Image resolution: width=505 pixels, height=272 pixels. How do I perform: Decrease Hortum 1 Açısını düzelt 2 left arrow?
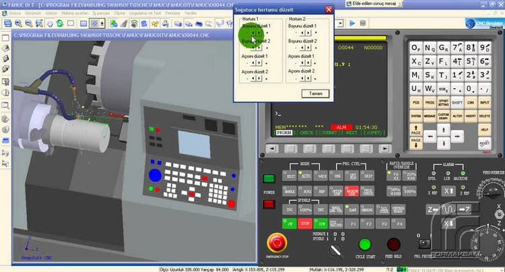[x=253, y=79]
